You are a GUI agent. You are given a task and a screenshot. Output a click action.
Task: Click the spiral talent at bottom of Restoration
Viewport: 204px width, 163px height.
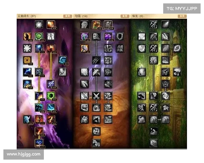coord(154,143)
